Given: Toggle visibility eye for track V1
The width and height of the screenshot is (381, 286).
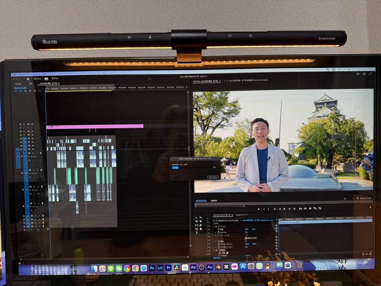Looking at the screenshot, I should [x=32, y=149].
